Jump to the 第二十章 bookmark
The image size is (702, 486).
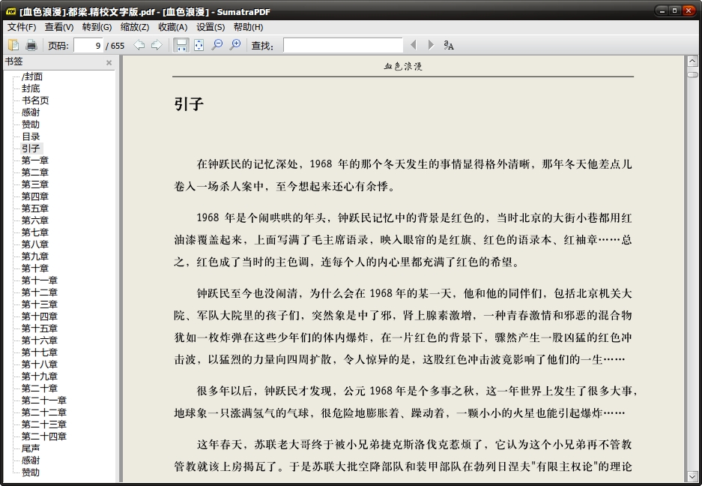(40, 388)
